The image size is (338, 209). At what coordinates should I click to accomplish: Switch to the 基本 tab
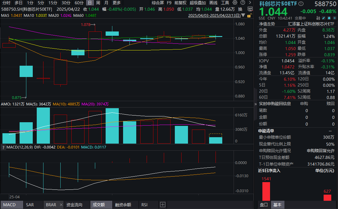pyautogui.click(x=278, y=205)
